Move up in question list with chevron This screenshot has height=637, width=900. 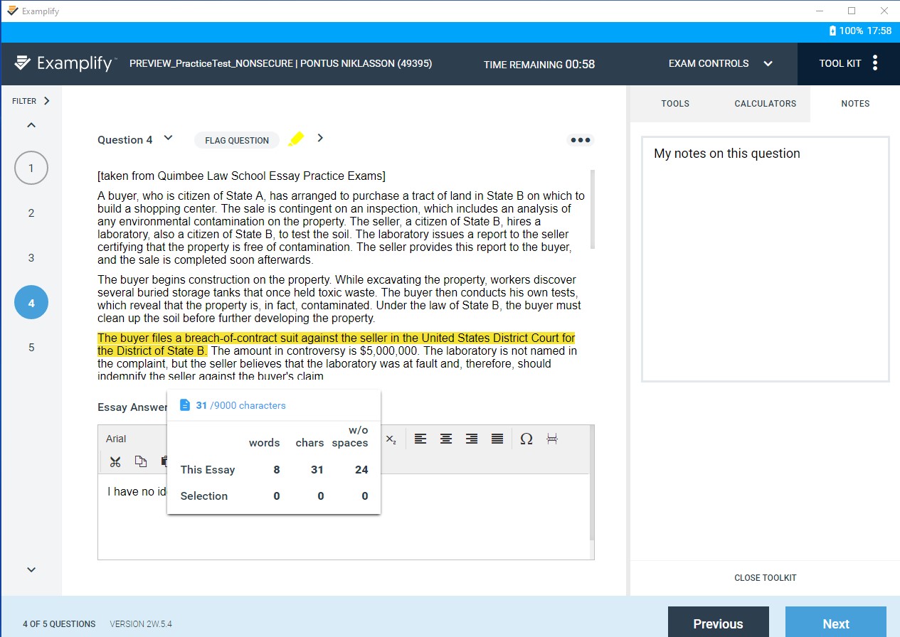(x=31, y=125)
